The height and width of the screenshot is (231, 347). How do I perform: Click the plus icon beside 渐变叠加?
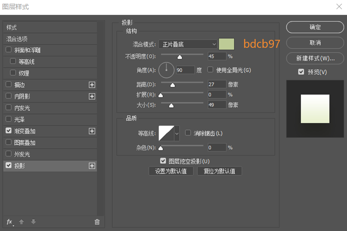[x=92, y=131]
